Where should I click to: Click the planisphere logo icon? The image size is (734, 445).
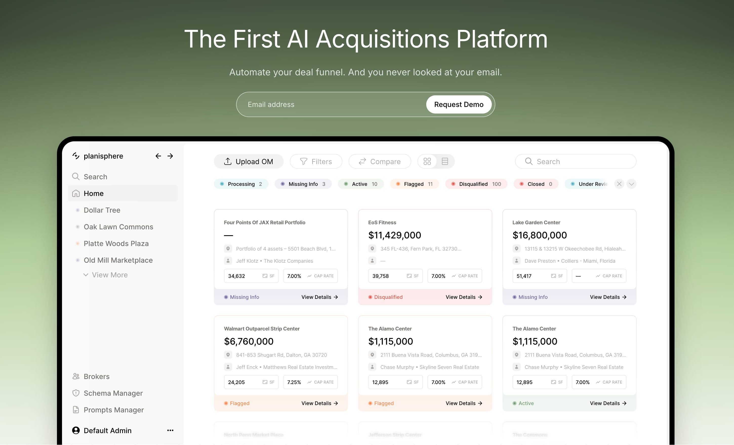pyautogui.click(x=76, y=156)
